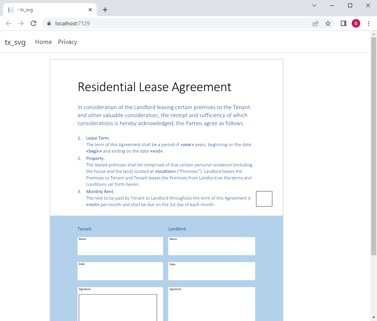Expand the tab search chevron
The width and height of the screenshot is (377, 321).
point(314,5)
